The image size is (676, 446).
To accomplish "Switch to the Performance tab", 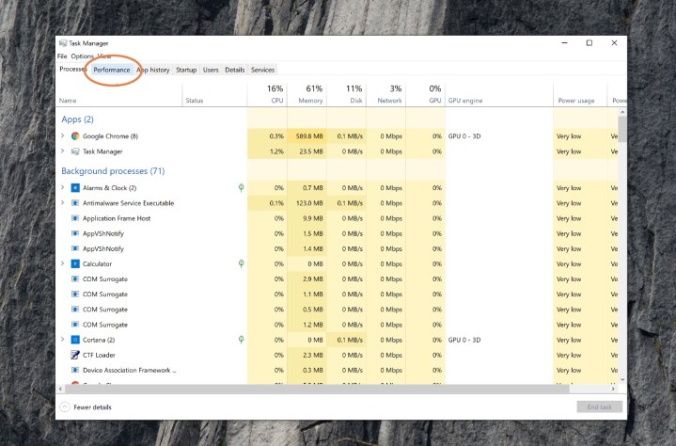I will (112, 70).
